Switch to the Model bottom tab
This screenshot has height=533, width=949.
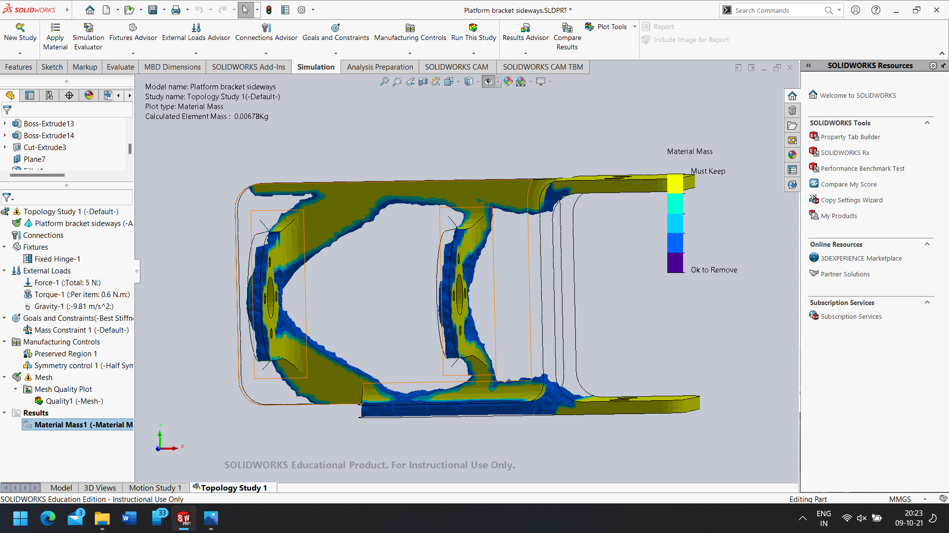61,488
